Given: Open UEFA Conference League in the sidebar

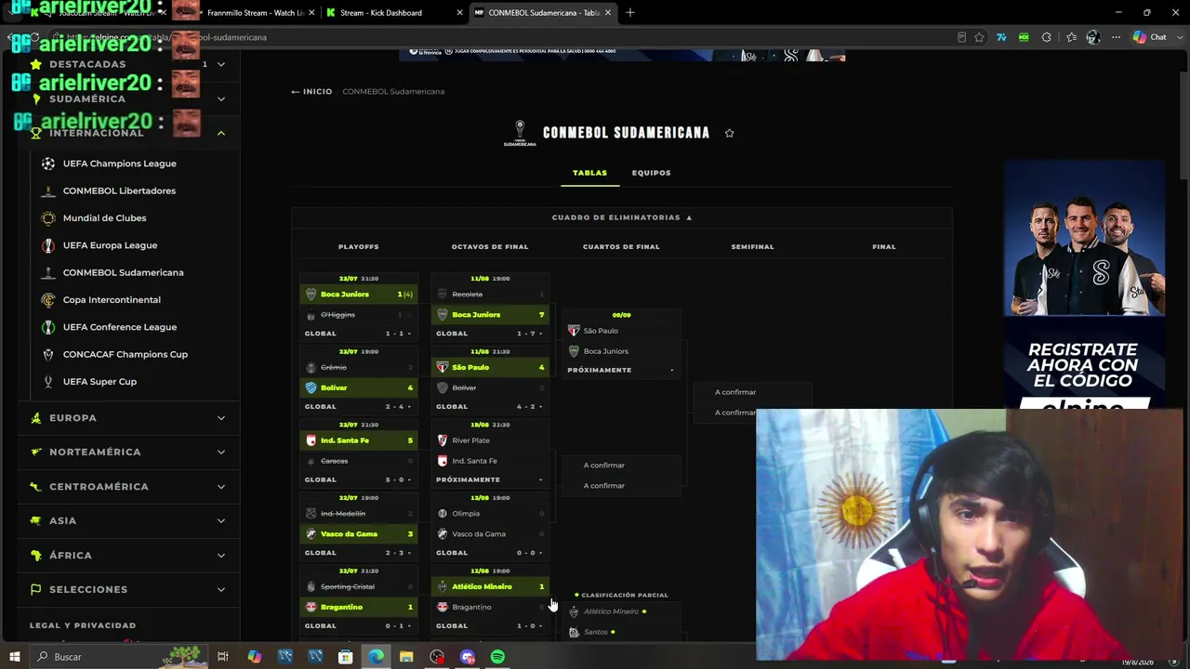Looking at the screenshot, I should [119, 327].
